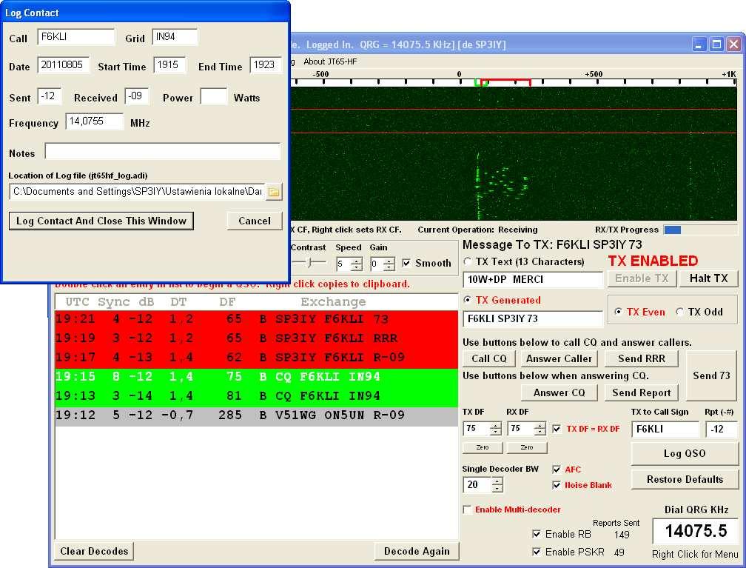746x568 pixels.
Task: Click the waterfall spectrum display
Action: (x=514, y=153)
